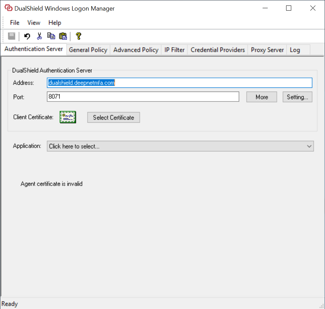The width and height of the screenshot is (325, 309).
Task: Open the View menu
Action: [x=34, y=23]
